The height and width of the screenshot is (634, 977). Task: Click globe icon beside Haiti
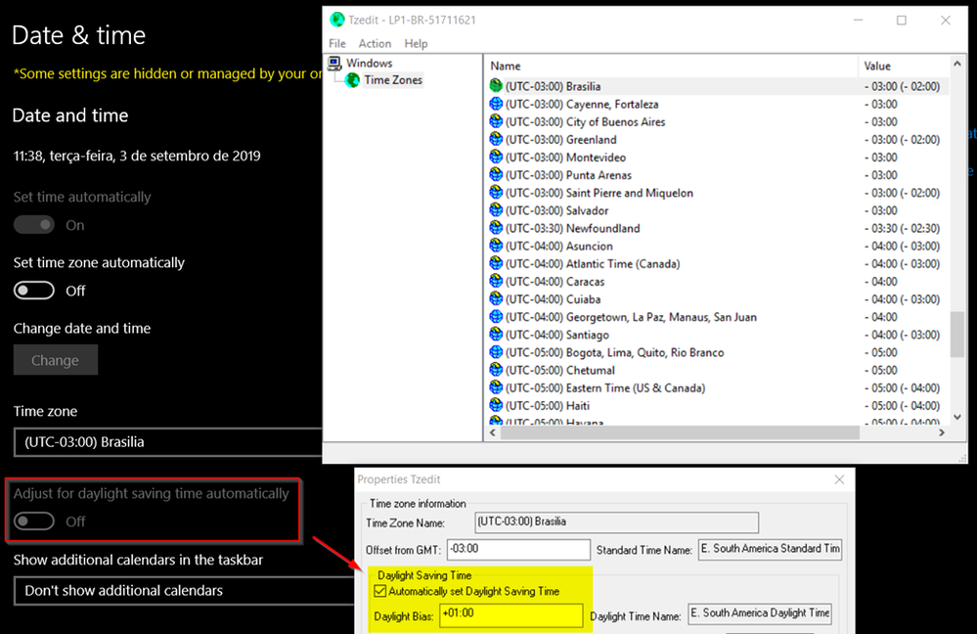pos(496,406)
